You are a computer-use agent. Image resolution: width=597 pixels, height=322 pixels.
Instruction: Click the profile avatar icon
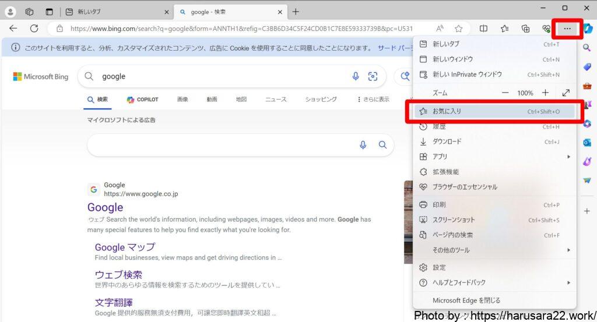(x=10, y=12)
